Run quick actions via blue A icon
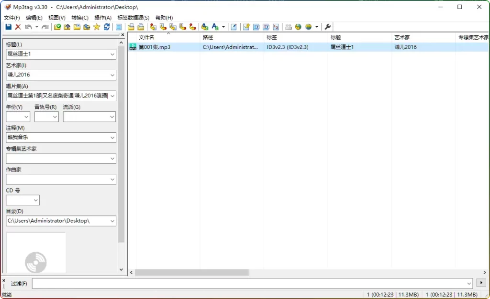Screen dimensions: 490x299 [x=215, y=27]
